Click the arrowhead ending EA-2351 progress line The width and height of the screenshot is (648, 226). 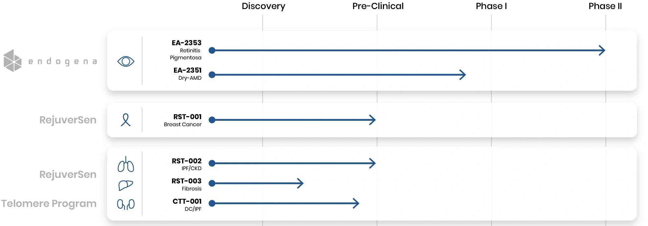[463, 75]
